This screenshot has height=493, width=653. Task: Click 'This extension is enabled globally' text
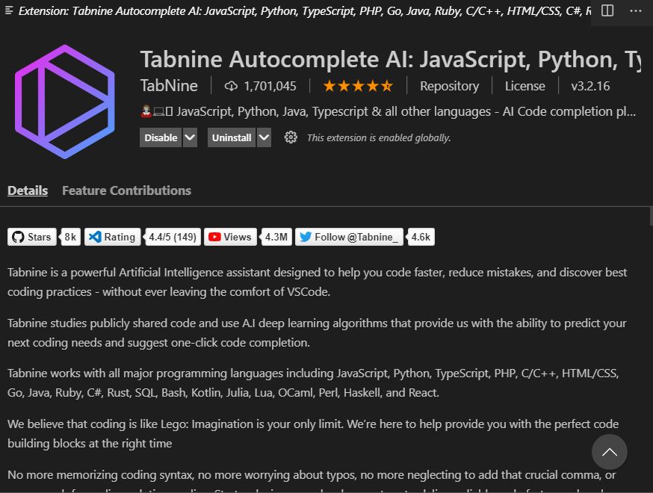pyautogui.click(x=379, y=138)
